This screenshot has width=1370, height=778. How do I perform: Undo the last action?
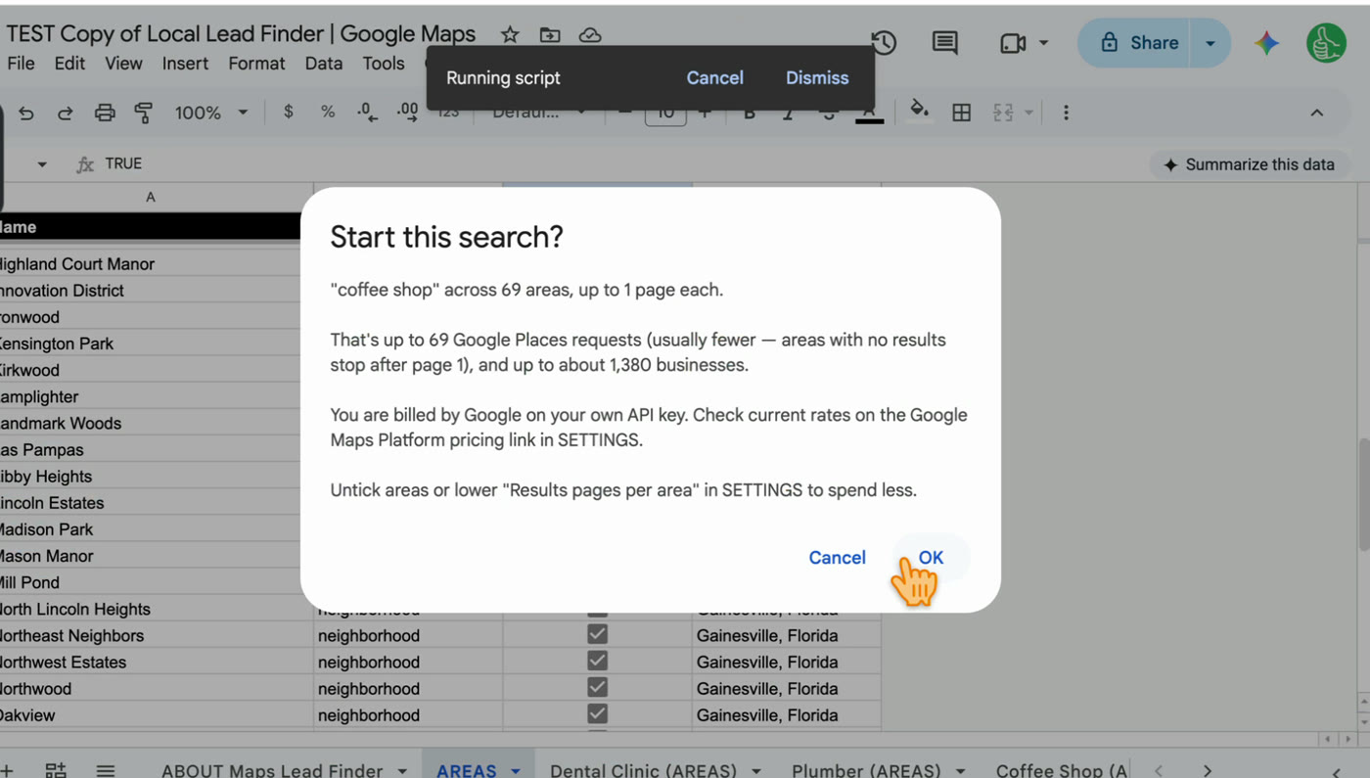pyautogui.click(x=26, y=113)
